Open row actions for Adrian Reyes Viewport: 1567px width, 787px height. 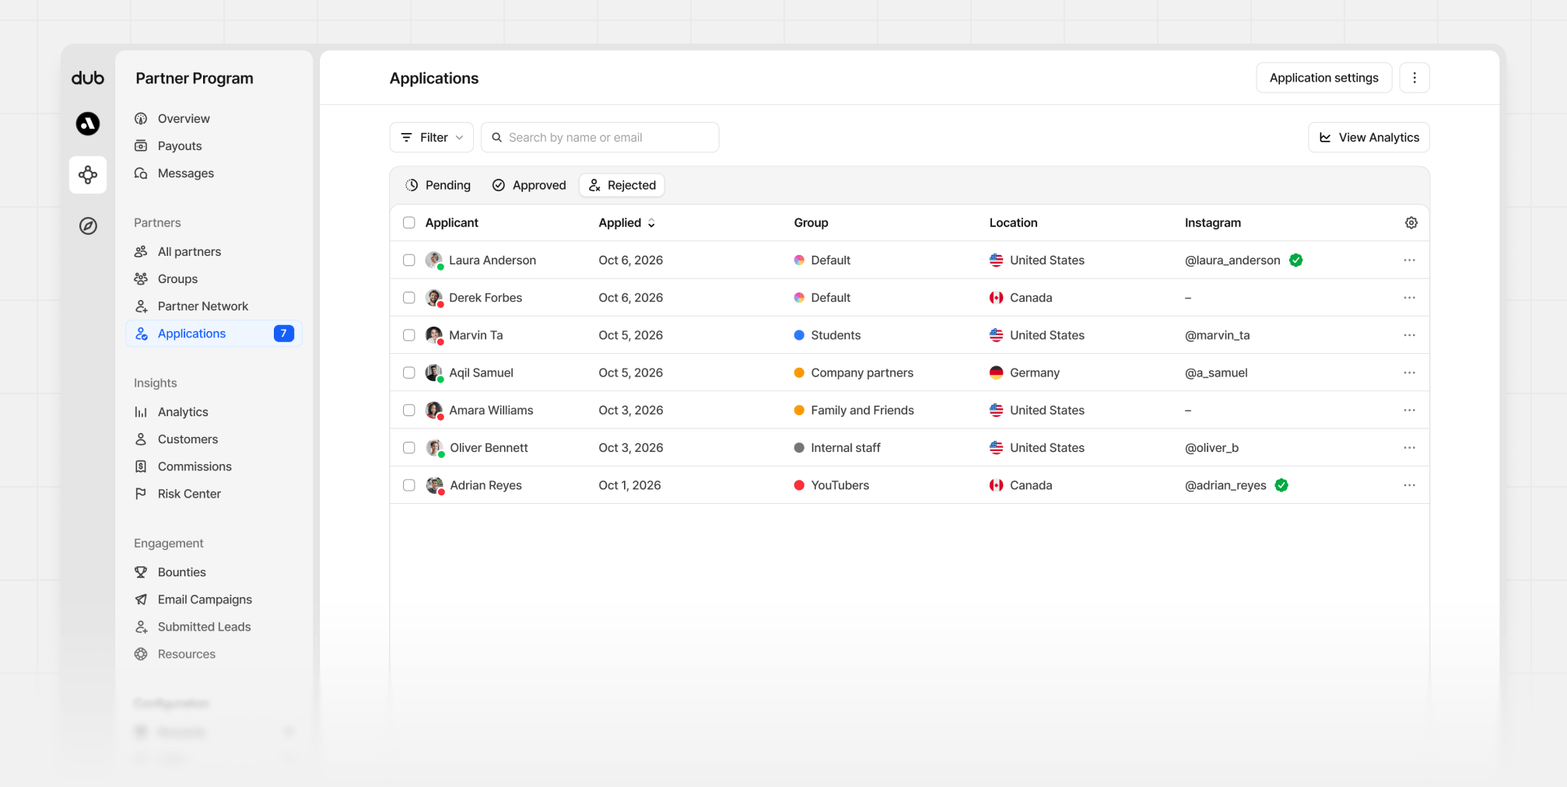click(x=1409, y=485)
